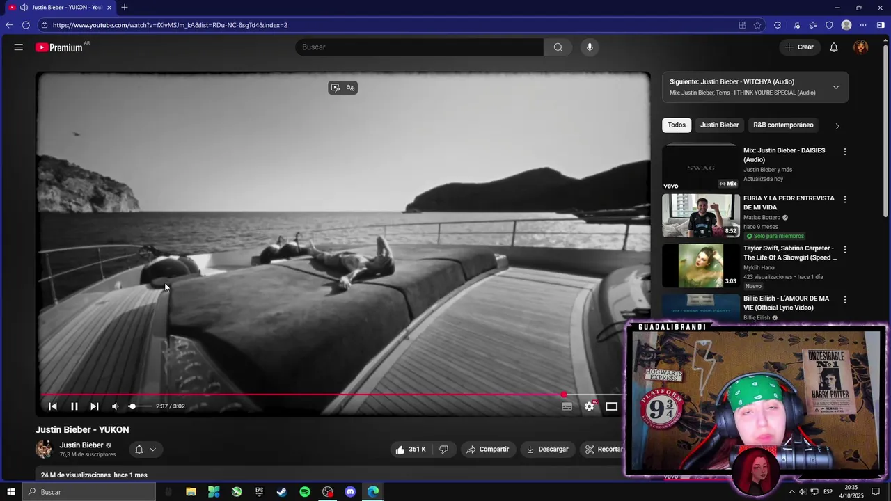Select the Todos filter chip
This screenshot has width=891, height=501.
(x=677, y=125)
